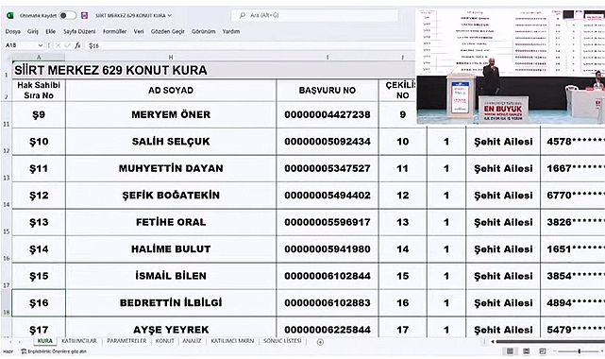Click the formula bar containing Ş16
Screen dimensions: 605x359
[x=249, y=45]
